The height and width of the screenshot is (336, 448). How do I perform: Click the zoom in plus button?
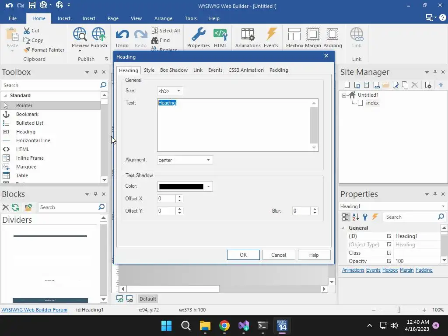pos(424,310)
